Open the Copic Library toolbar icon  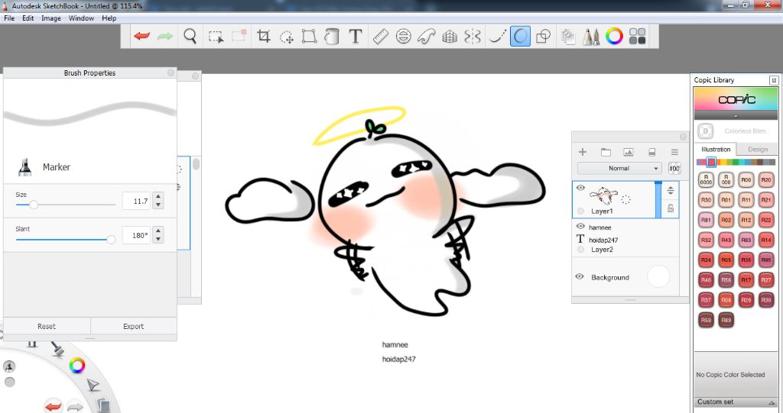(x=637, y=36)
